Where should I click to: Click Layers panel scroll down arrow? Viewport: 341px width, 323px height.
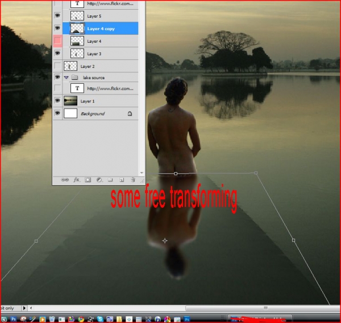pos(142,173)
